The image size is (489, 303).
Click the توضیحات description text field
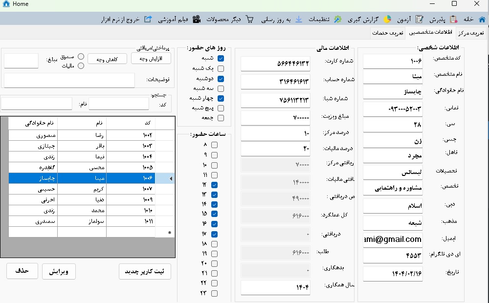[69, 80]
